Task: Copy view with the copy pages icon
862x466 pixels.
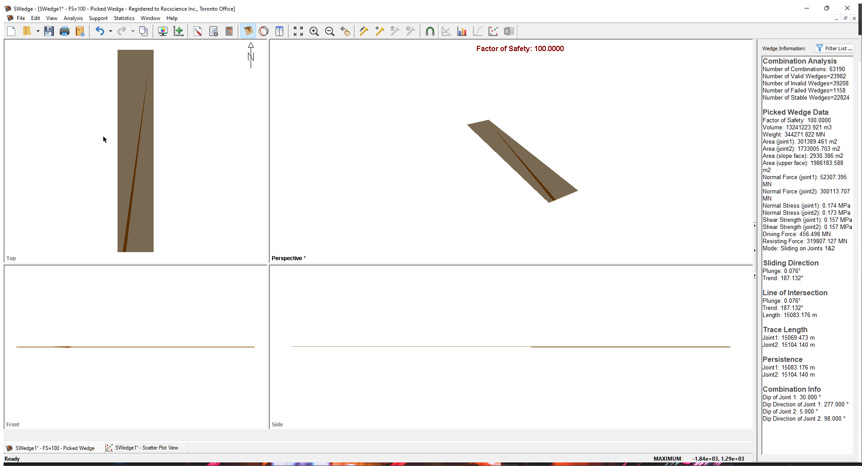Action: point(143,31)
